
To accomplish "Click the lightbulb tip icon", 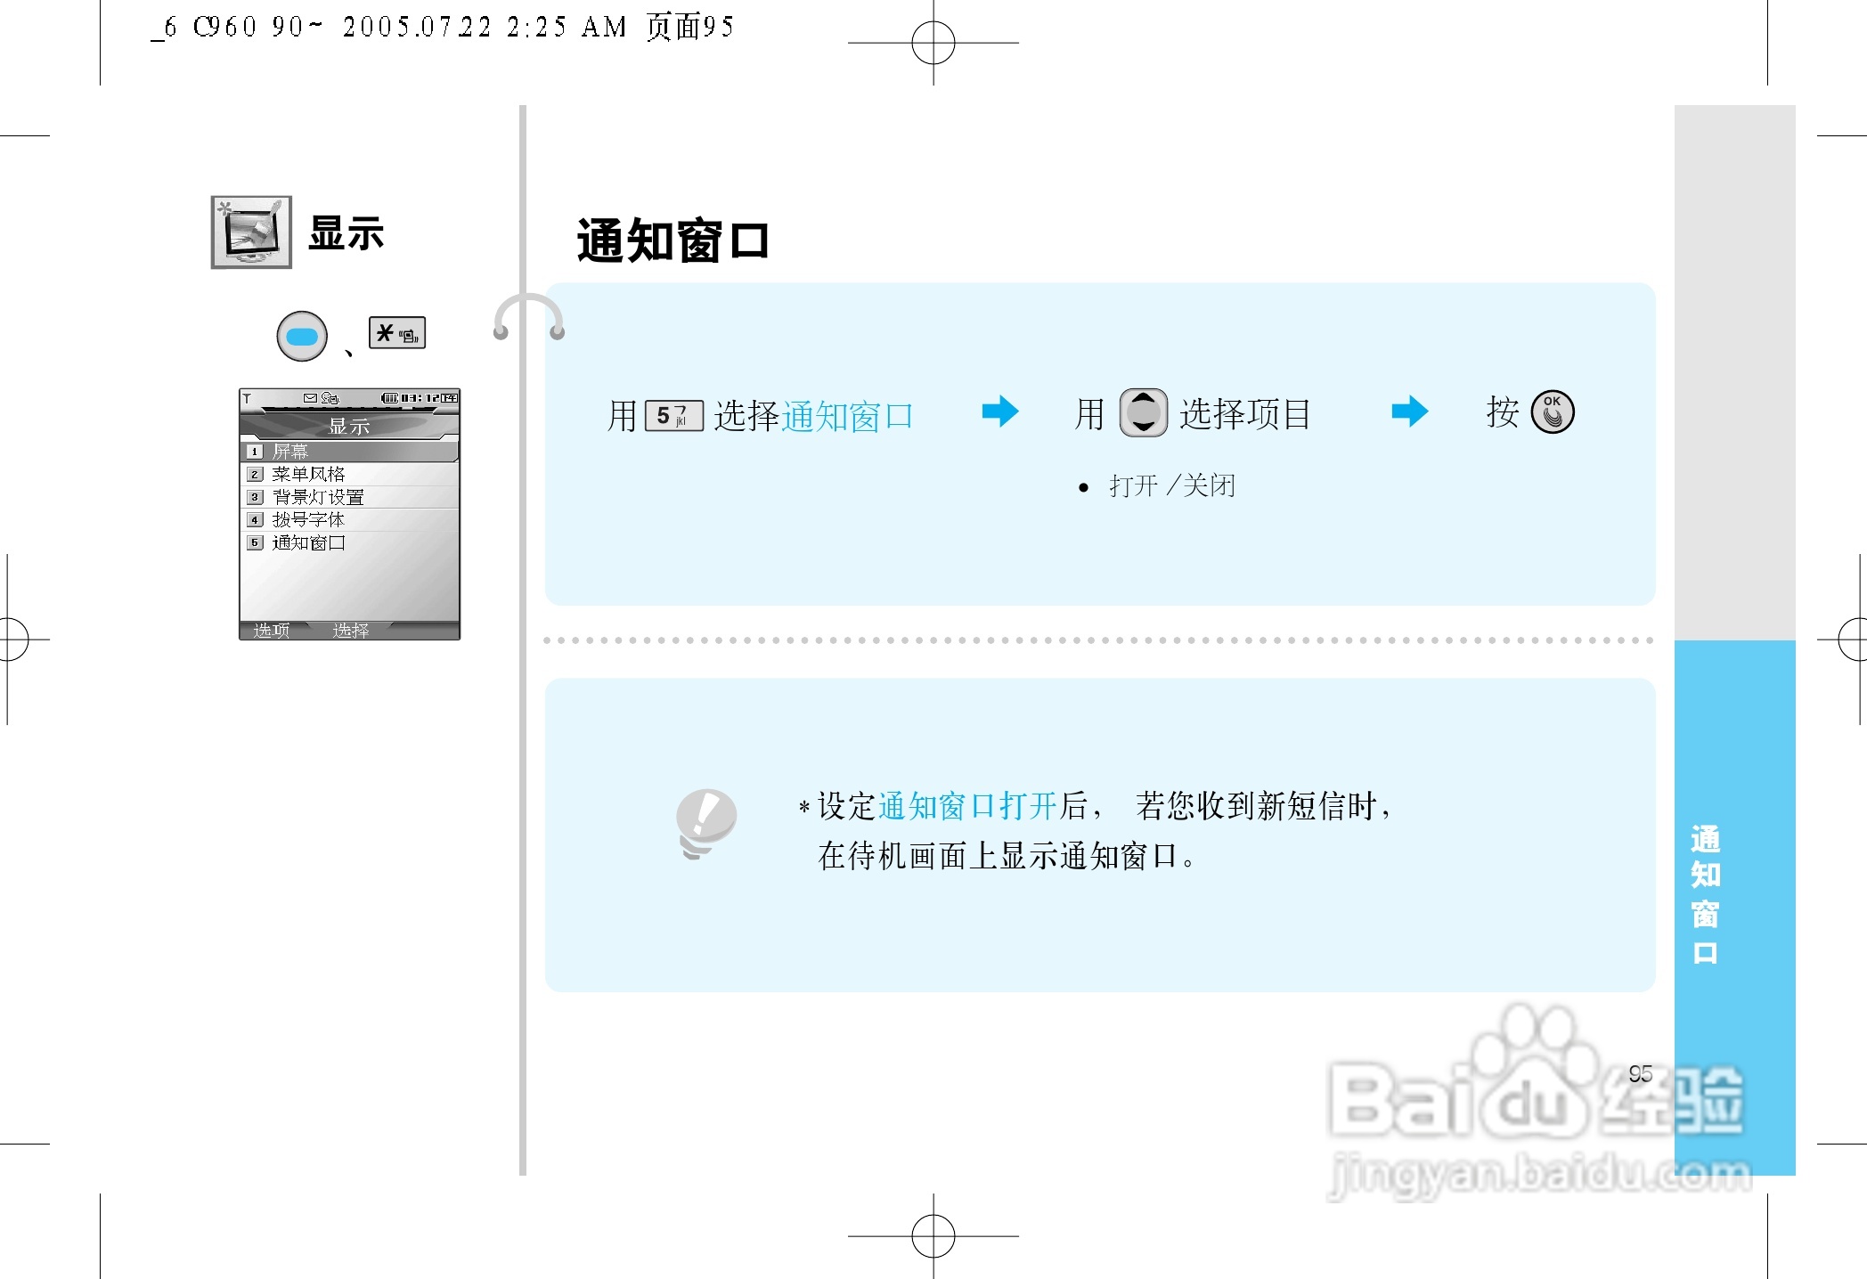I will (705, 823).
